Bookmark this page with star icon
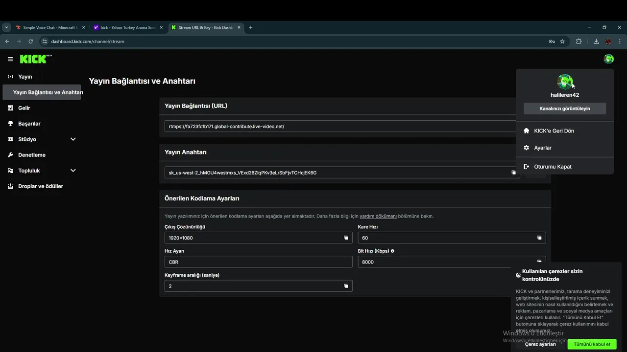The width and height of the screenshot is (627, 352). 562,42
